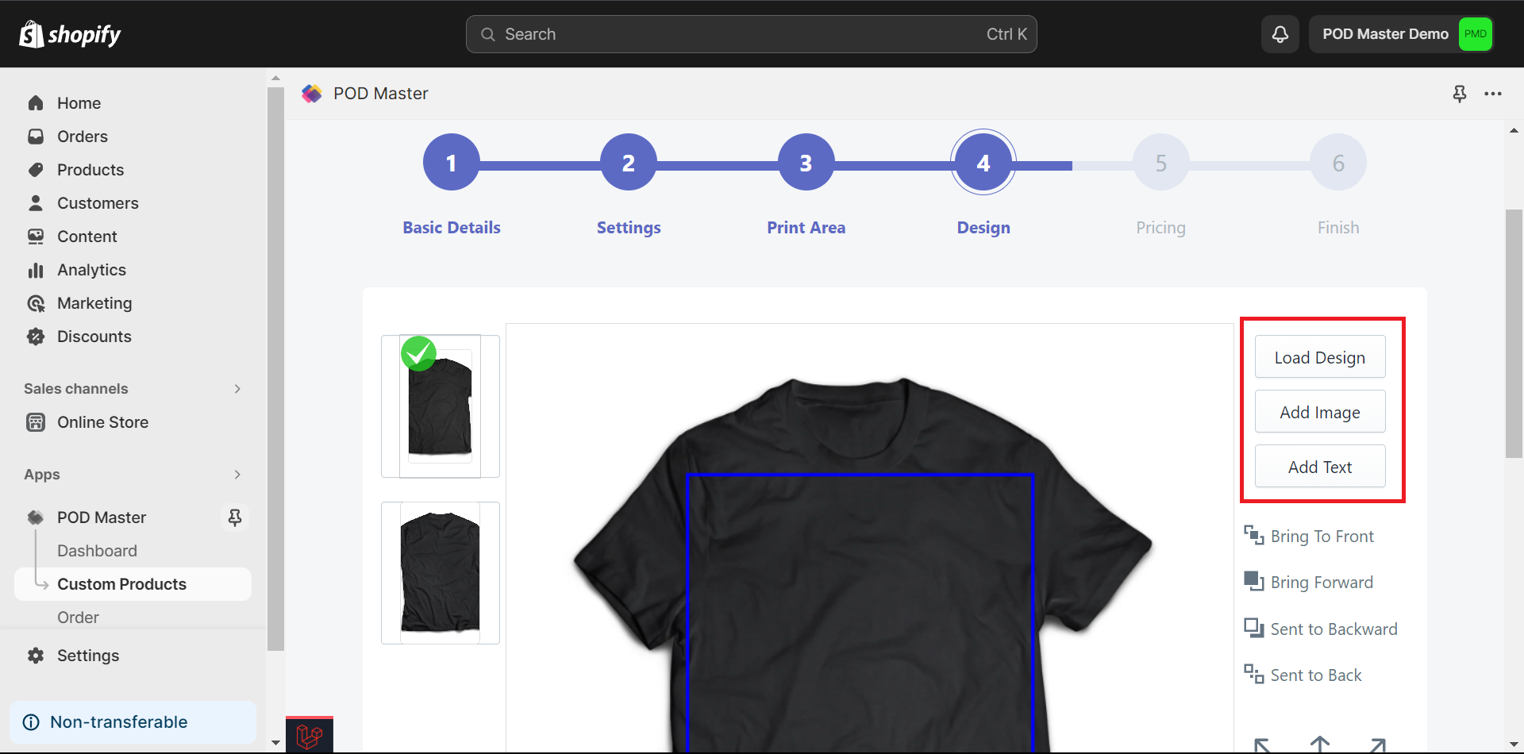Click the Products tag icon

pyautogui.click(x=36, y=170)
